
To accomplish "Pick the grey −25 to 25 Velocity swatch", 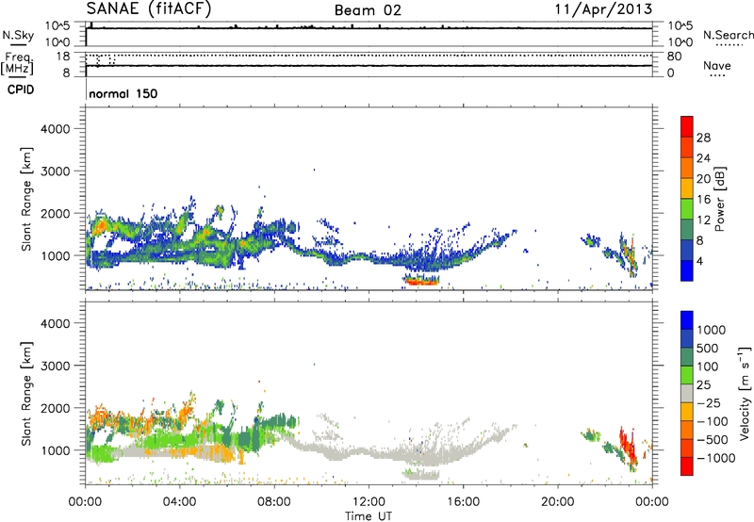I will [x=687, y=393].
